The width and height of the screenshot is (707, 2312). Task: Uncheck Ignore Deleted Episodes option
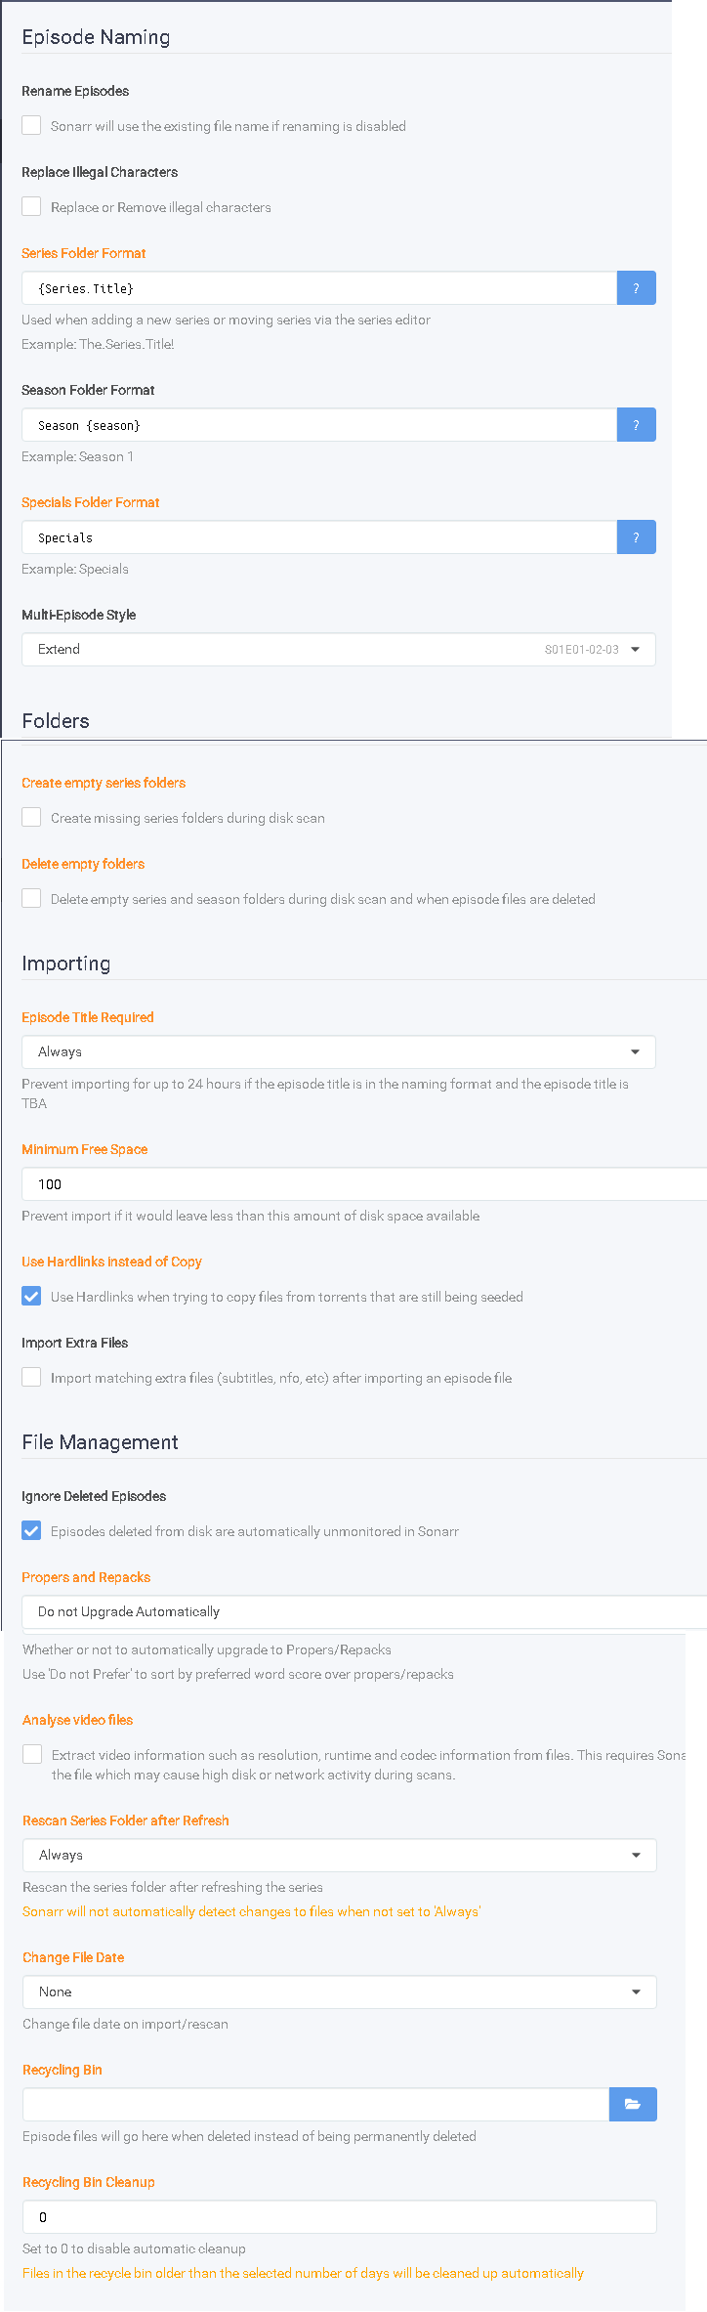(x=32, y=1530)
